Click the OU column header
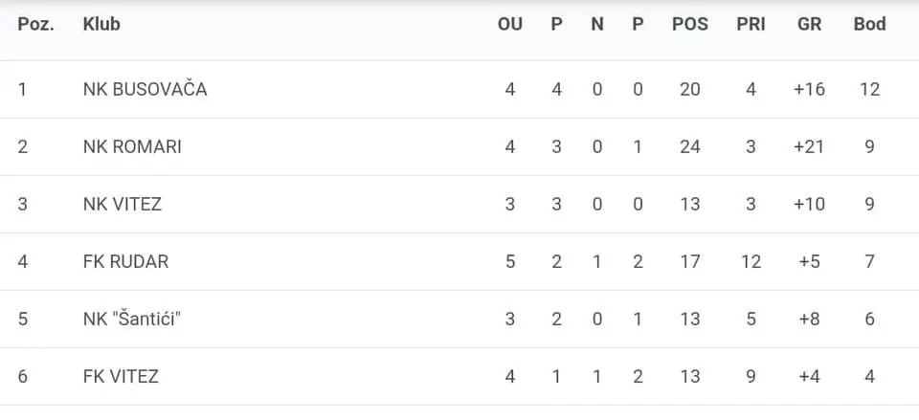Screen dimensions: 919x420 tap(510, 24)
